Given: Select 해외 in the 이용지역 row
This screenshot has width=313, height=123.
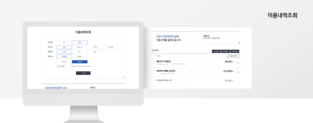Looking at the screenshot, I should (x=80, y=52).
